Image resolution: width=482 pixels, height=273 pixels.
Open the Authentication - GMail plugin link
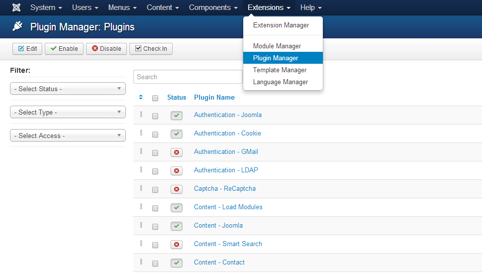pyautogui.click(x=226, y=152)
